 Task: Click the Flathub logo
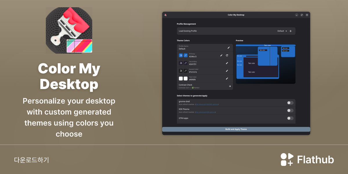coord(307,159)
